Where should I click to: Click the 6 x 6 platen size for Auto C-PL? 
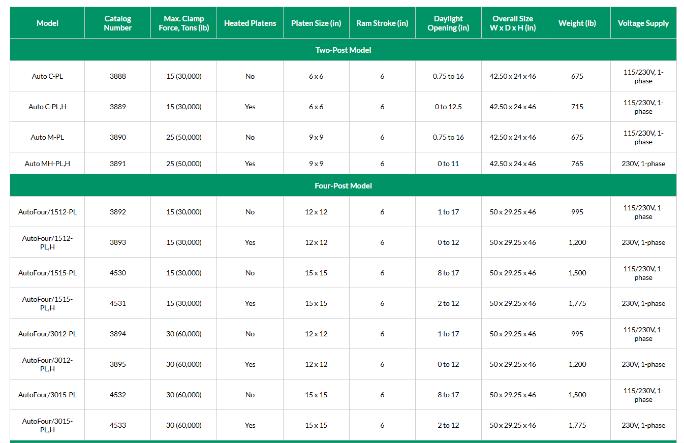click(316, 76)
